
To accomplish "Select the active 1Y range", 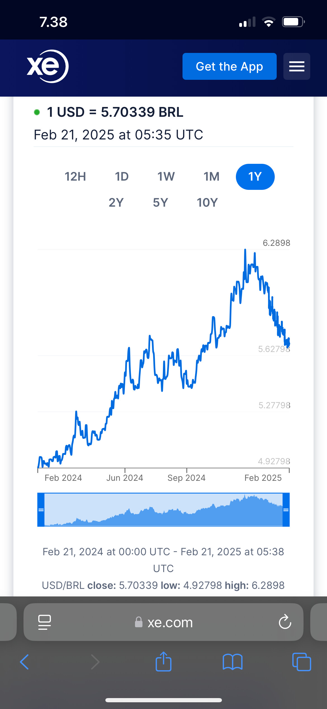I will point(255,177).
